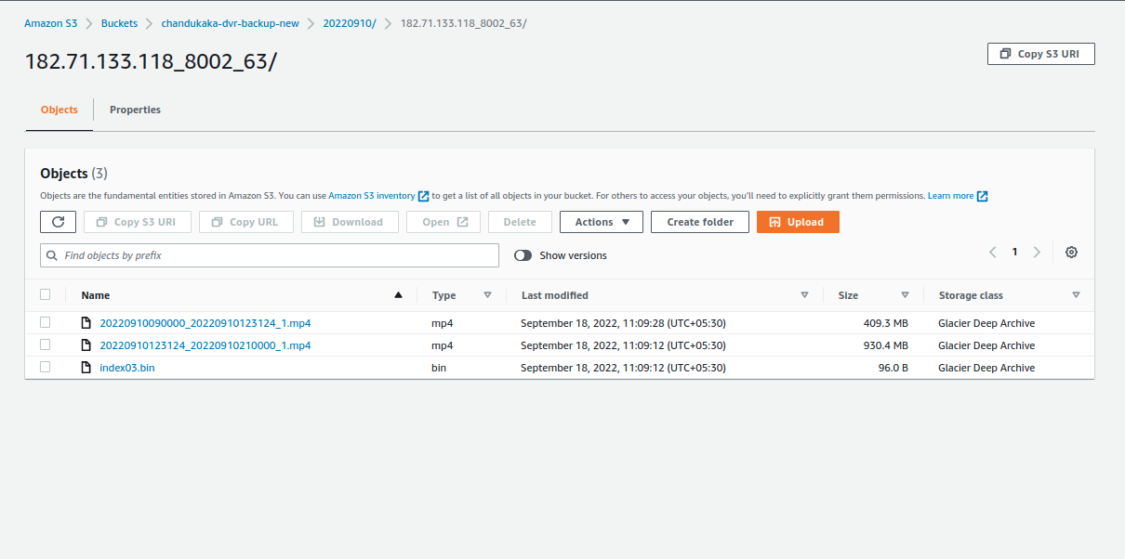Click the 930.4 MB size cell
1125x559 pixels.
[885, 345]
